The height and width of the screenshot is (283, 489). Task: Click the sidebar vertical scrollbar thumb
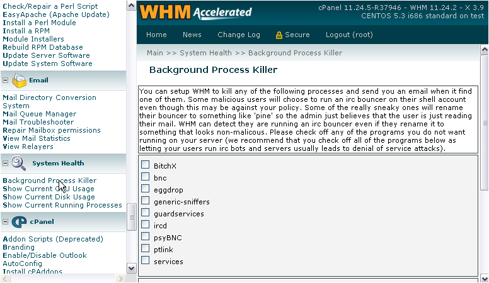[131, 217]
